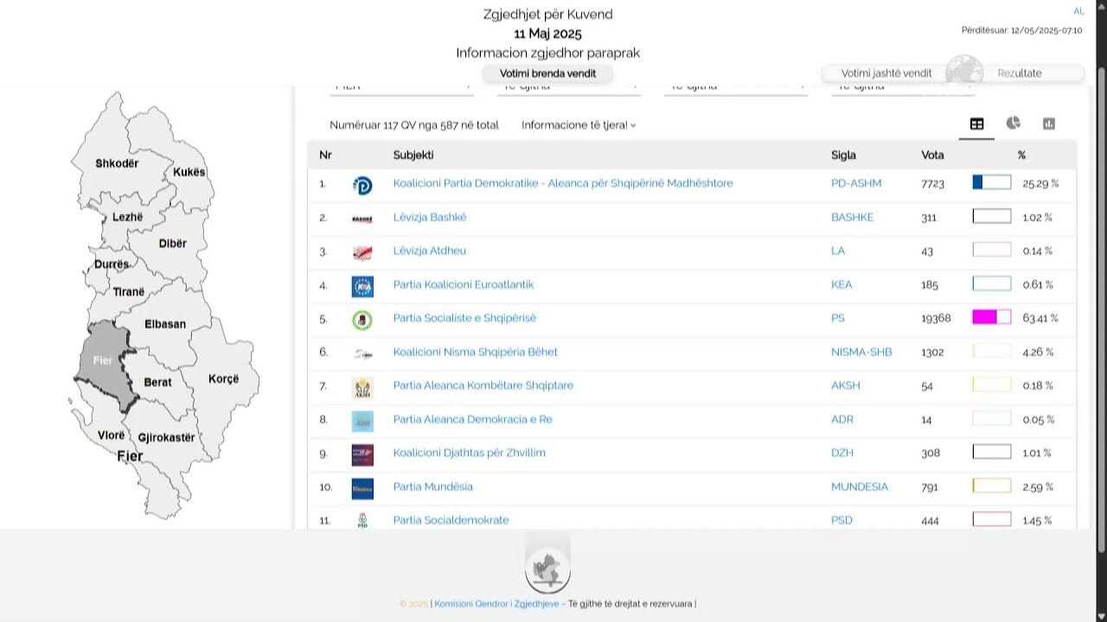Open Koalicioni Nisma Shqipëria Bëhet link
The height and width of the screenshot is (622, 1107).
pyautogui.click(x=476, y=352)
